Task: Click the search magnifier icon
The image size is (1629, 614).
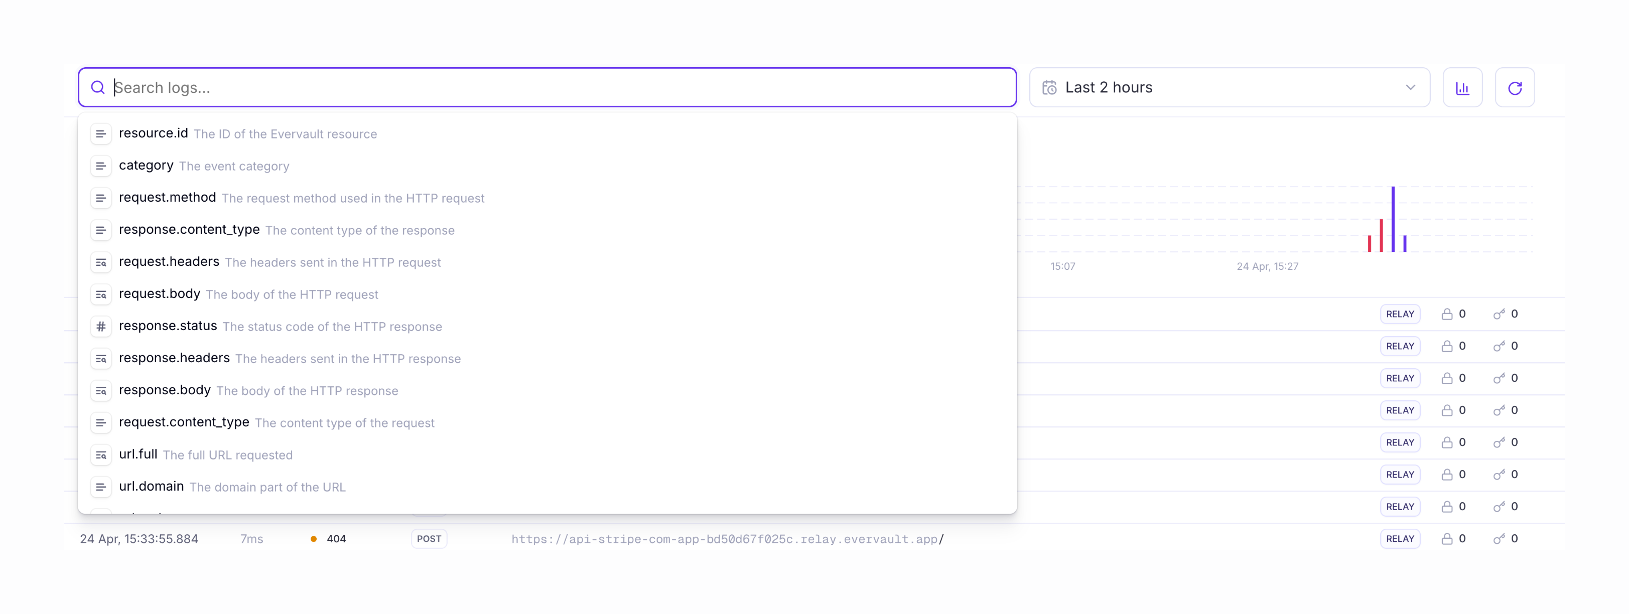Action: tap(98, 88)
